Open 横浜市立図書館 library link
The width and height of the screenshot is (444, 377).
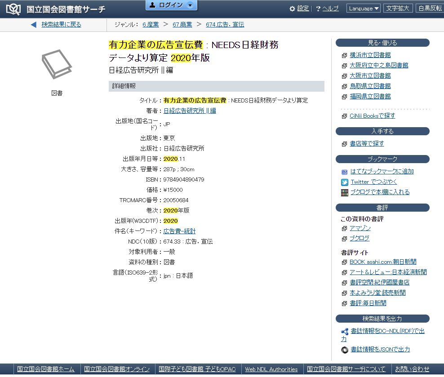[x=370, y=55]
